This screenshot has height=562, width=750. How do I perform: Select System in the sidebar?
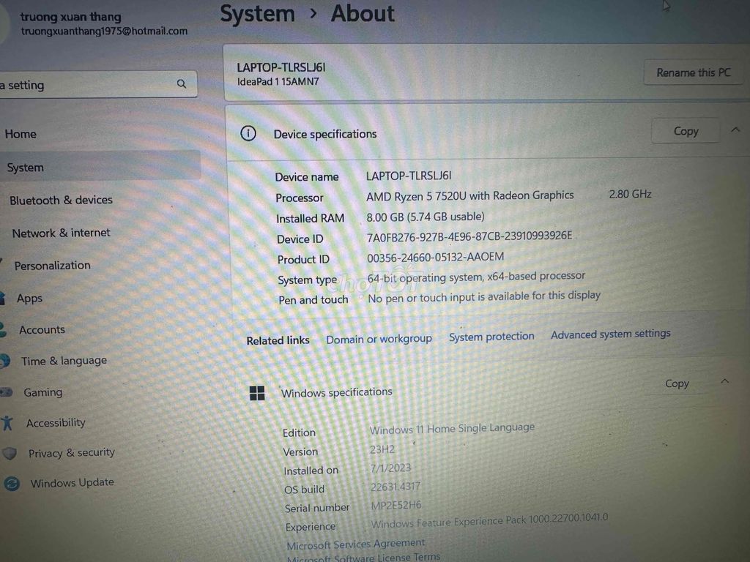[x=100, y=166]
